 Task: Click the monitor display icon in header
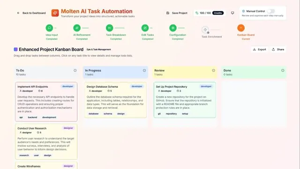coord(232,13)
